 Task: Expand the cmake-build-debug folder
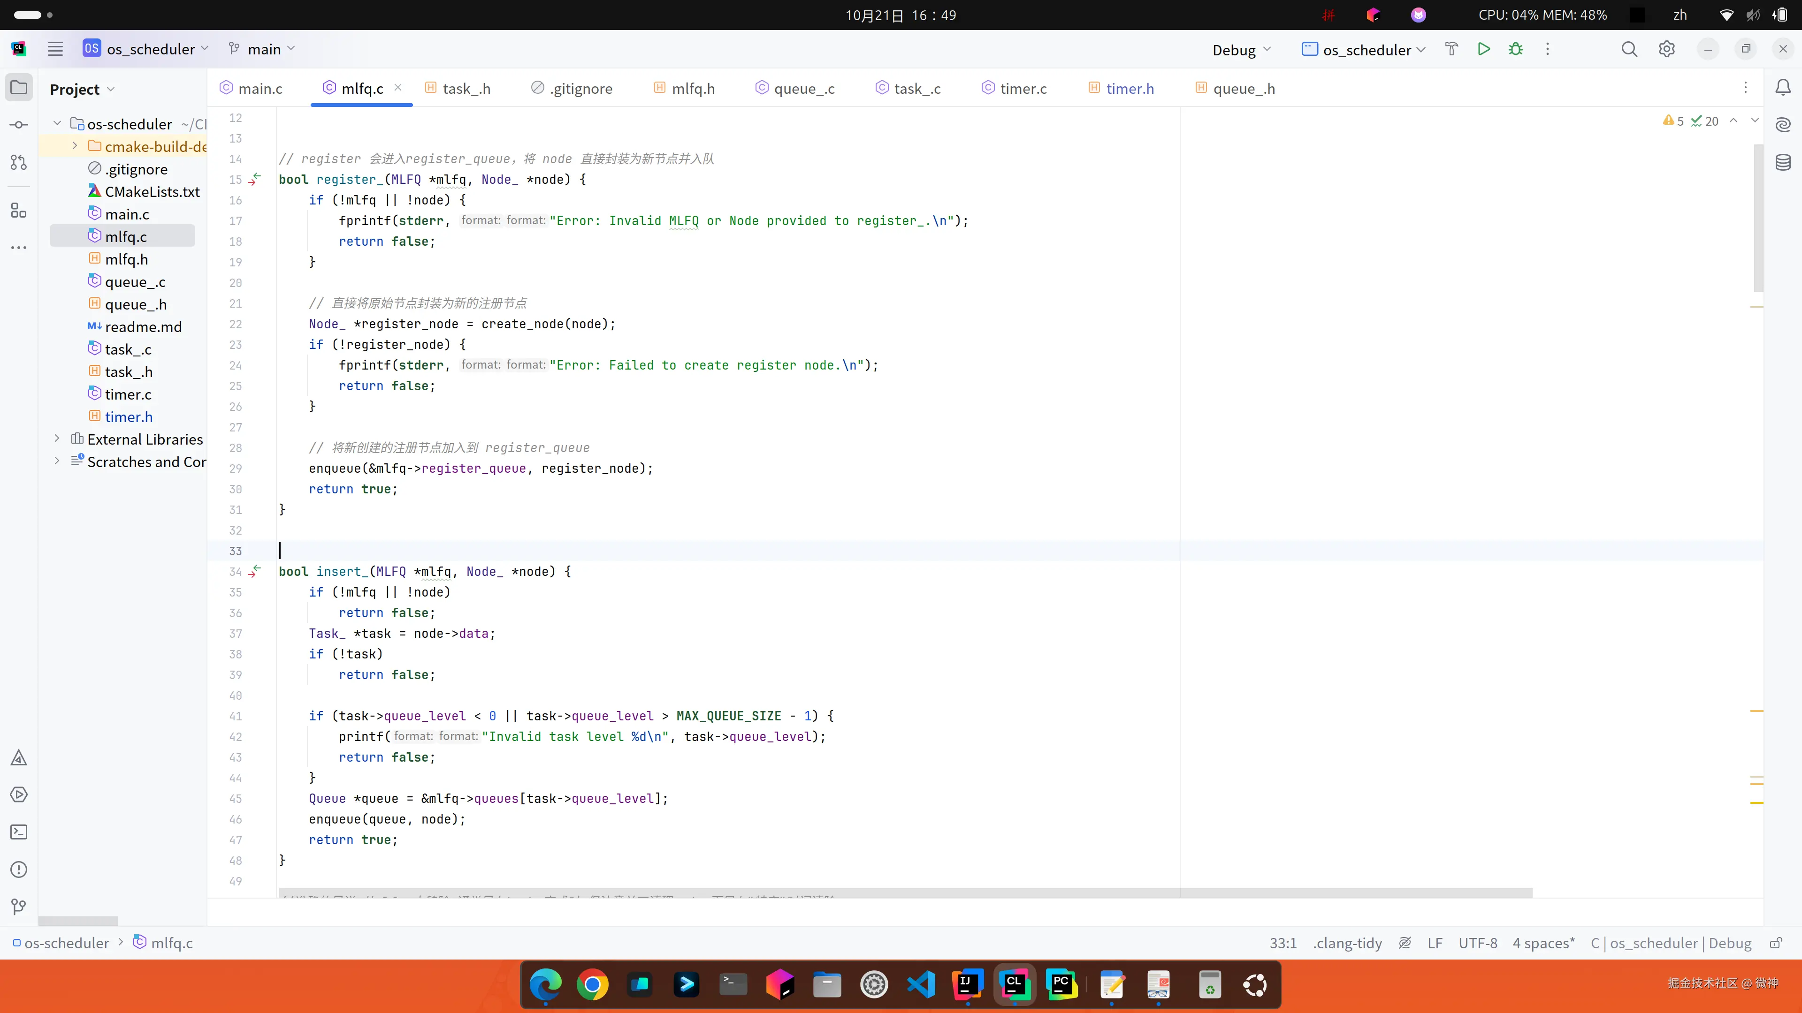coord(75,146)
